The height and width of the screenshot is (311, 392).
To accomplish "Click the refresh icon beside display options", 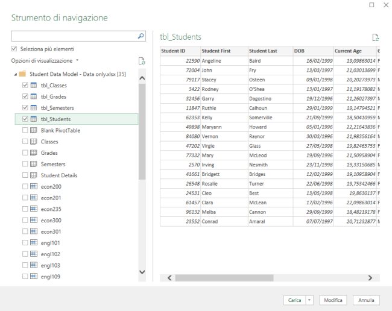I will [142, 61].
